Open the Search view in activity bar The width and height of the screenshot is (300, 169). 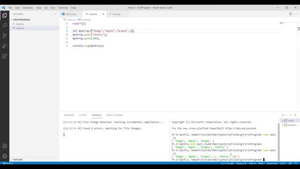(5, 25)
